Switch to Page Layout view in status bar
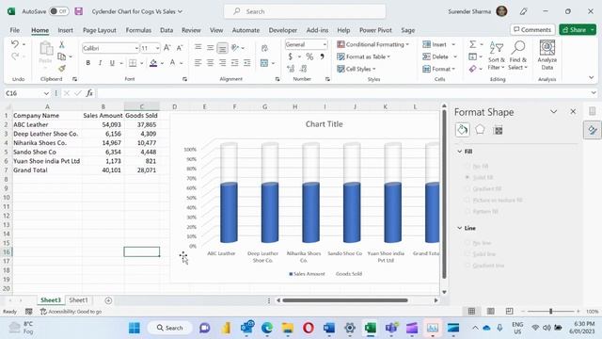Viewport: 602px width, 339px height. (x=490, y=312)
